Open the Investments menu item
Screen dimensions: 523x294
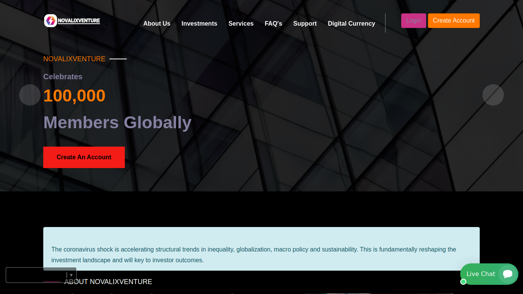199,24
